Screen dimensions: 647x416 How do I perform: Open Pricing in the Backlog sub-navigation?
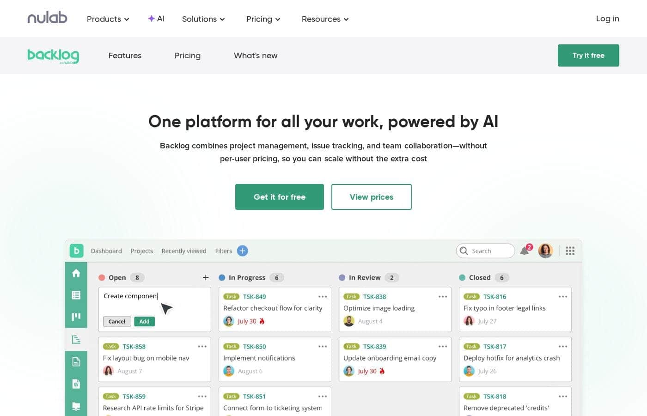click(x=188, y=55)
